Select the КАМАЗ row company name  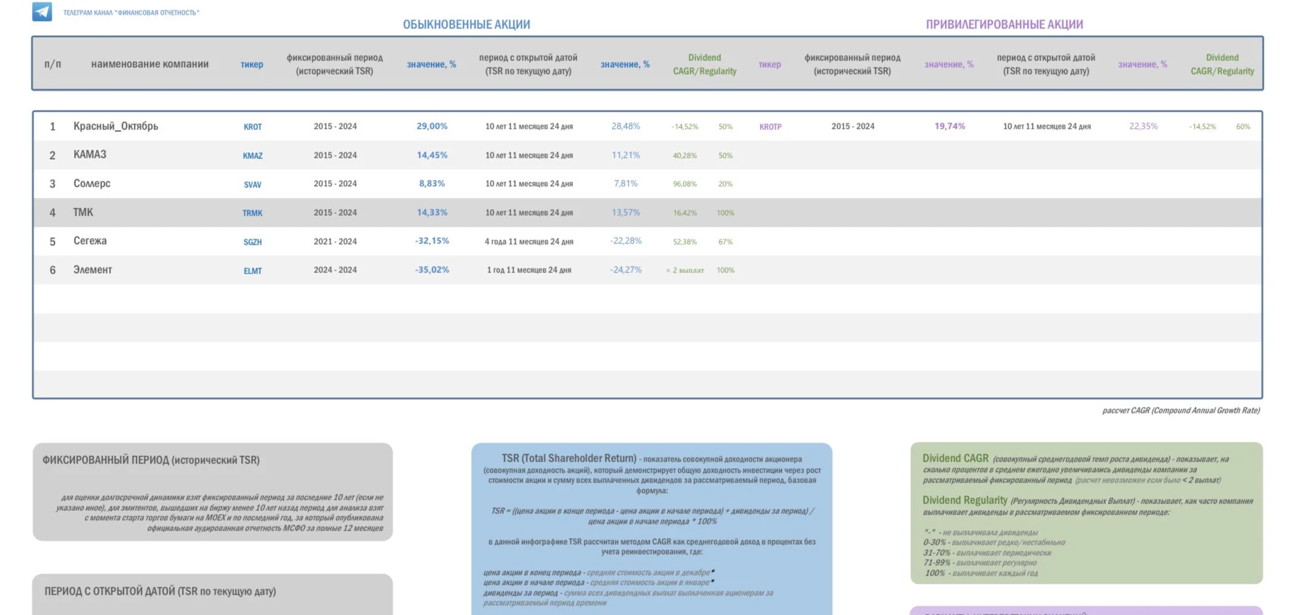pos(90,155)
